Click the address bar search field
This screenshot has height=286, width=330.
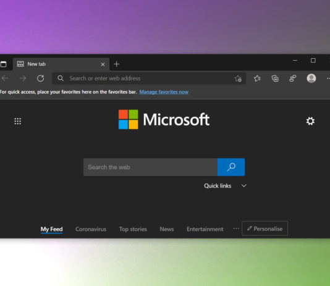pos(149,79)
